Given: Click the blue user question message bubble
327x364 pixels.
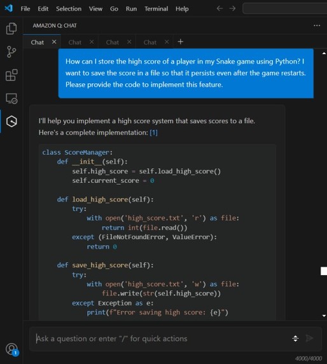Looking at the screenshot, I should [186, 73].
